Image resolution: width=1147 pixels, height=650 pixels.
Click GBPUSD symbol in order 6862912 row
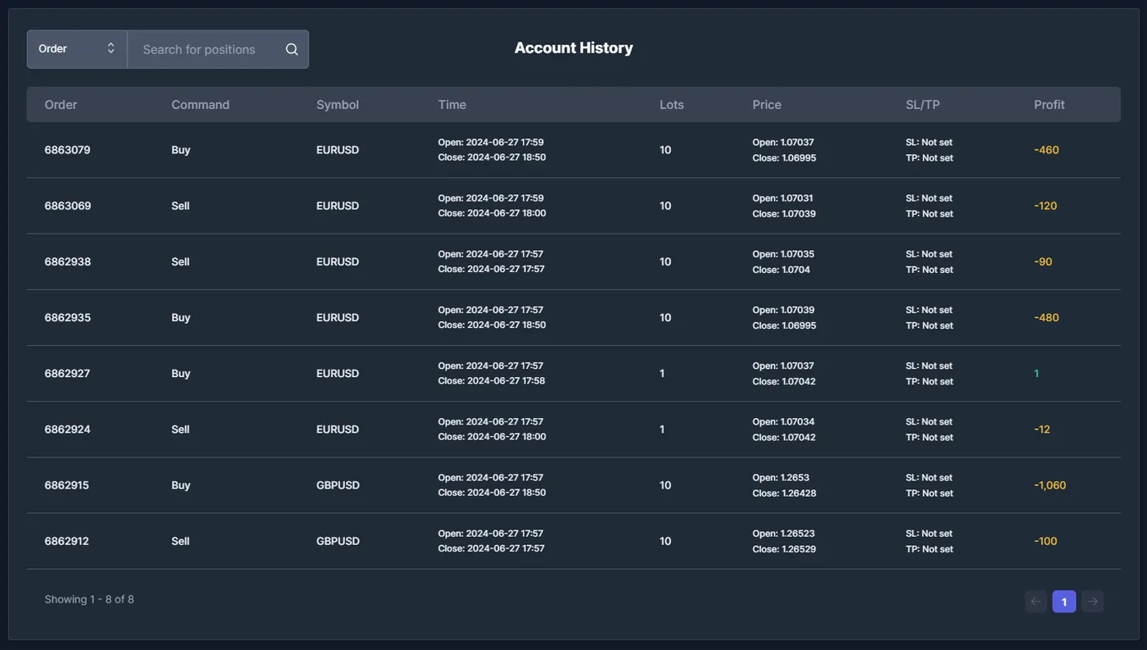[x=338, y=541]
